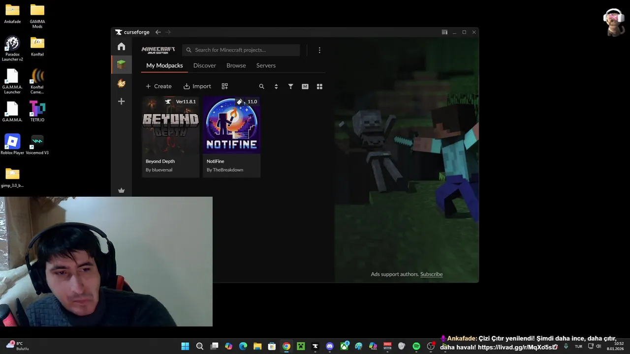This screenshot has height=354, width=630.
Task: Click the Beyond Depth title text
Action: (160, 161)
